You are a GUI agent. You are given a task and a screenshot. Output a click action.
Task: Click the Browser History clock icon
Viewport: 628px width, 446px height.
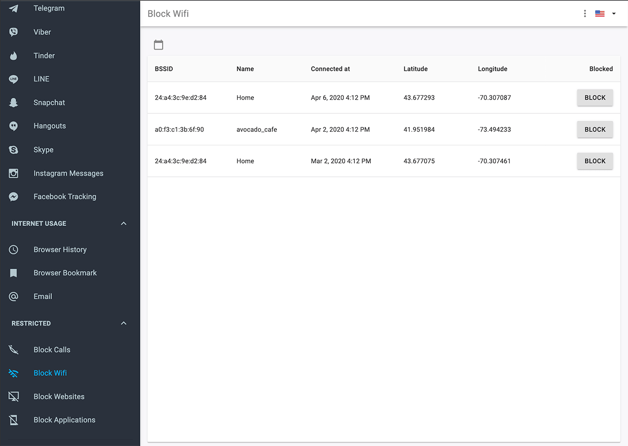pyautogui.click(x=14, y=250)
